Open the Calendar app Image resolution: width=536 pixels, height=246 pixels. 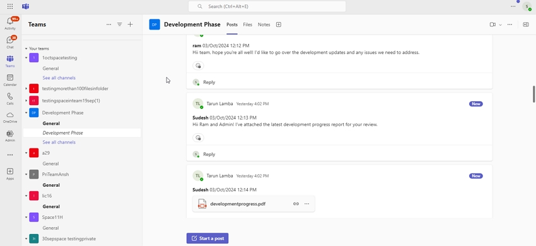[10, 80]
